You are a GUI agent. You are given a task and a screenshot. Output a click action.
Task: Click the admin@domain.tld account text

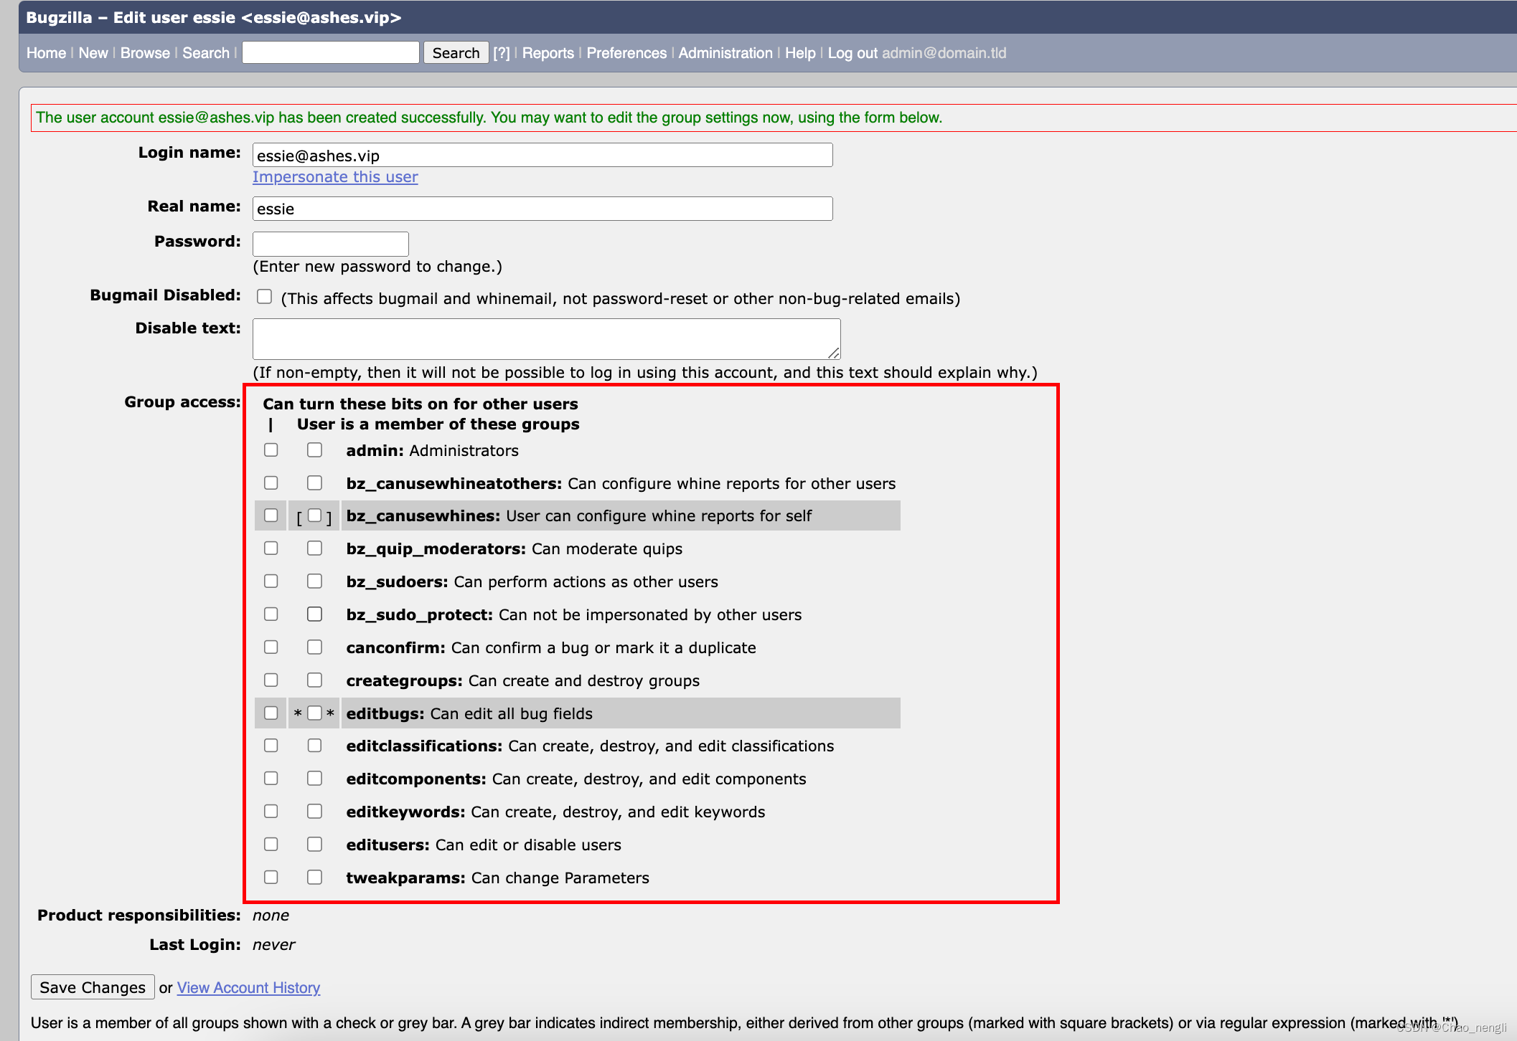pos(944,53)
